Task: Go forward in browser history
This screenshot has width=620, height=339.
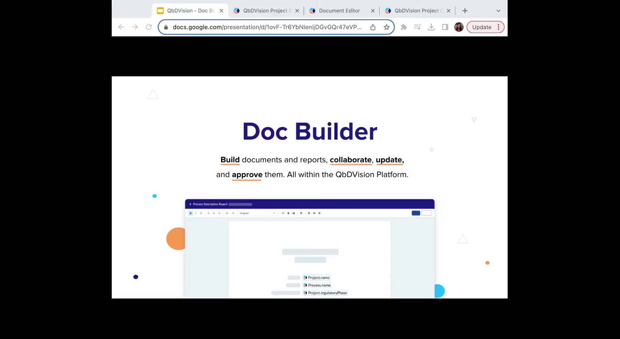Action: (135, 27)
